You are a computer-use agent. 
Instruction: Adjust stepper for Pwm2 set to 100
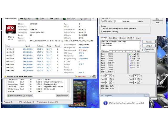(139, 79)
